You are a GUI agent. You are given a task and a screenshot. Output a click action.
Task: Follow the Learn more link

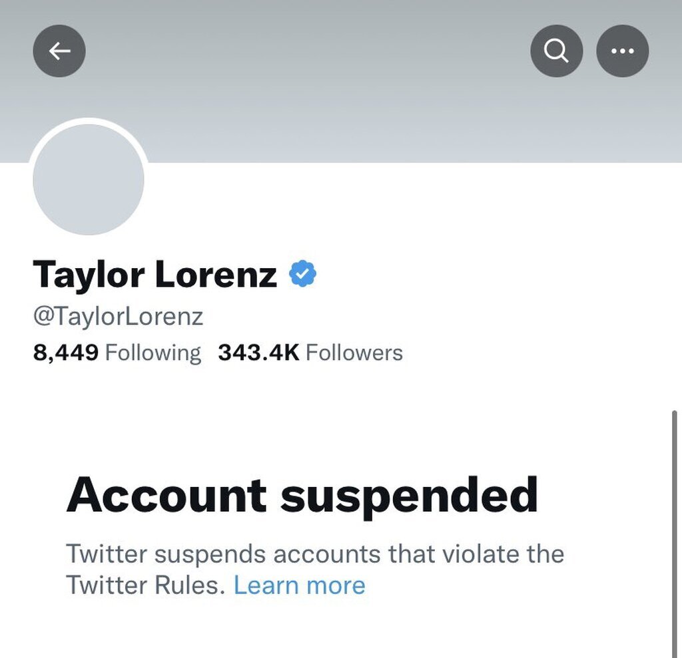[x=300, y=585]
